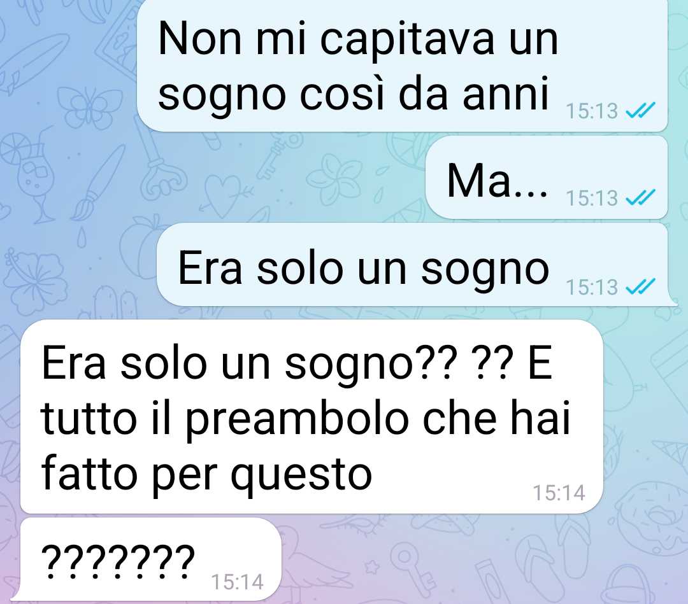Image resolution: width=688 pixels, height=604 pixels.
Task: Tap the key doodle near the bottom wallpaper
Action: point(413,570)
